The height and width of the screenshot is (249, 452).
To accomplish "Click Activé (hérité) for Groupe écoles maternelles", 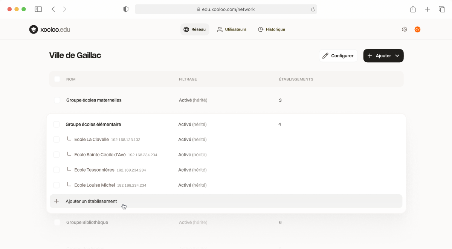I will [193, 100].
